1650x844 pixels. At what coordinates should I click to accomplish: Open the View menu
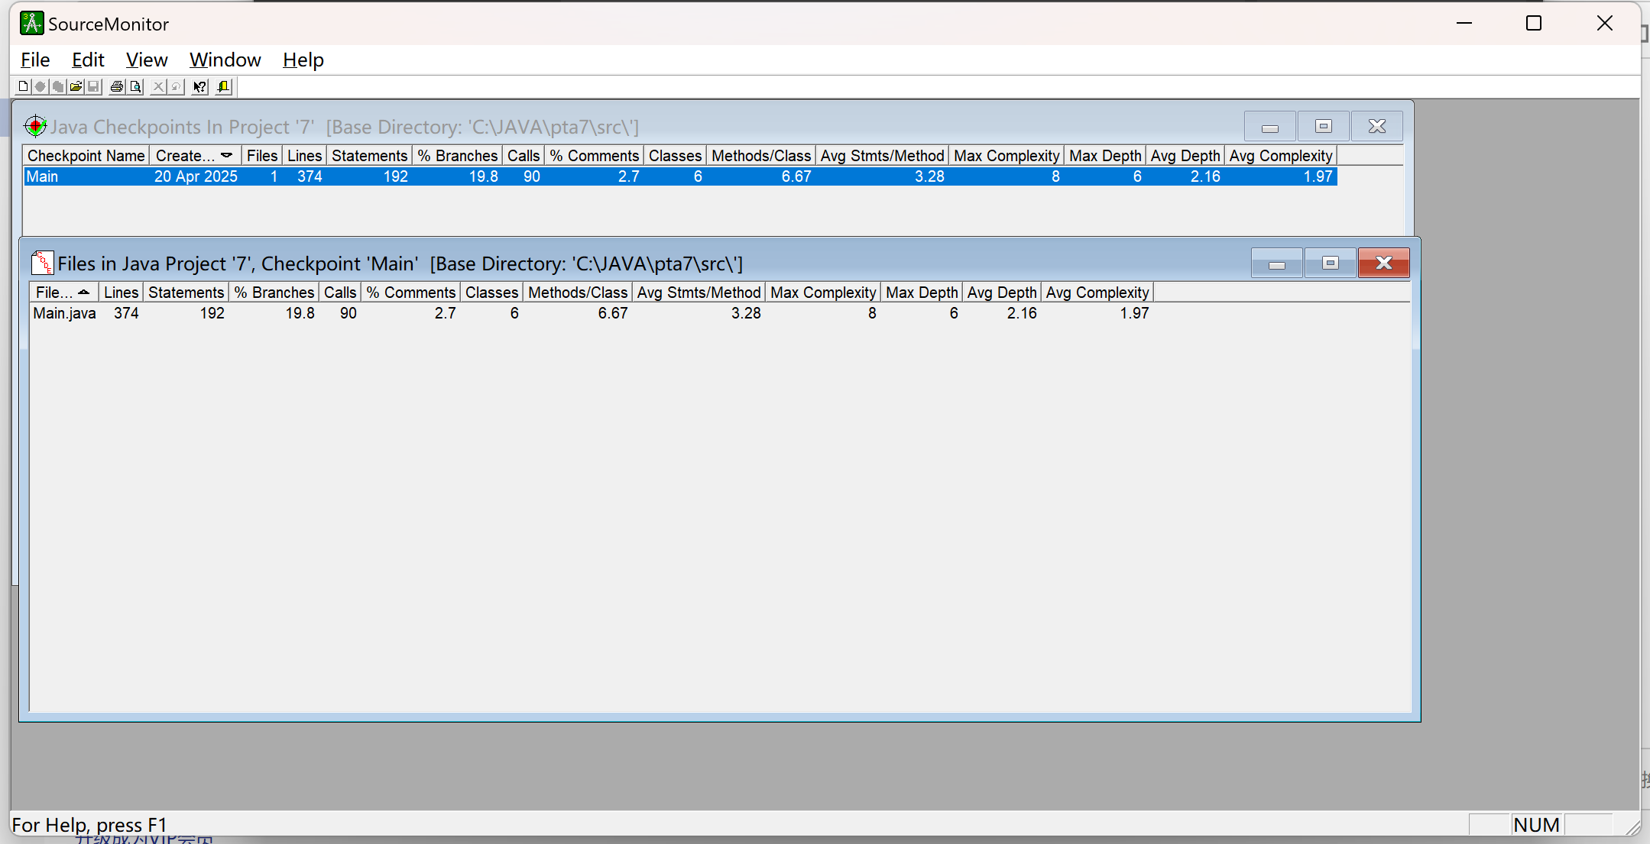click(x=146, y=60)
